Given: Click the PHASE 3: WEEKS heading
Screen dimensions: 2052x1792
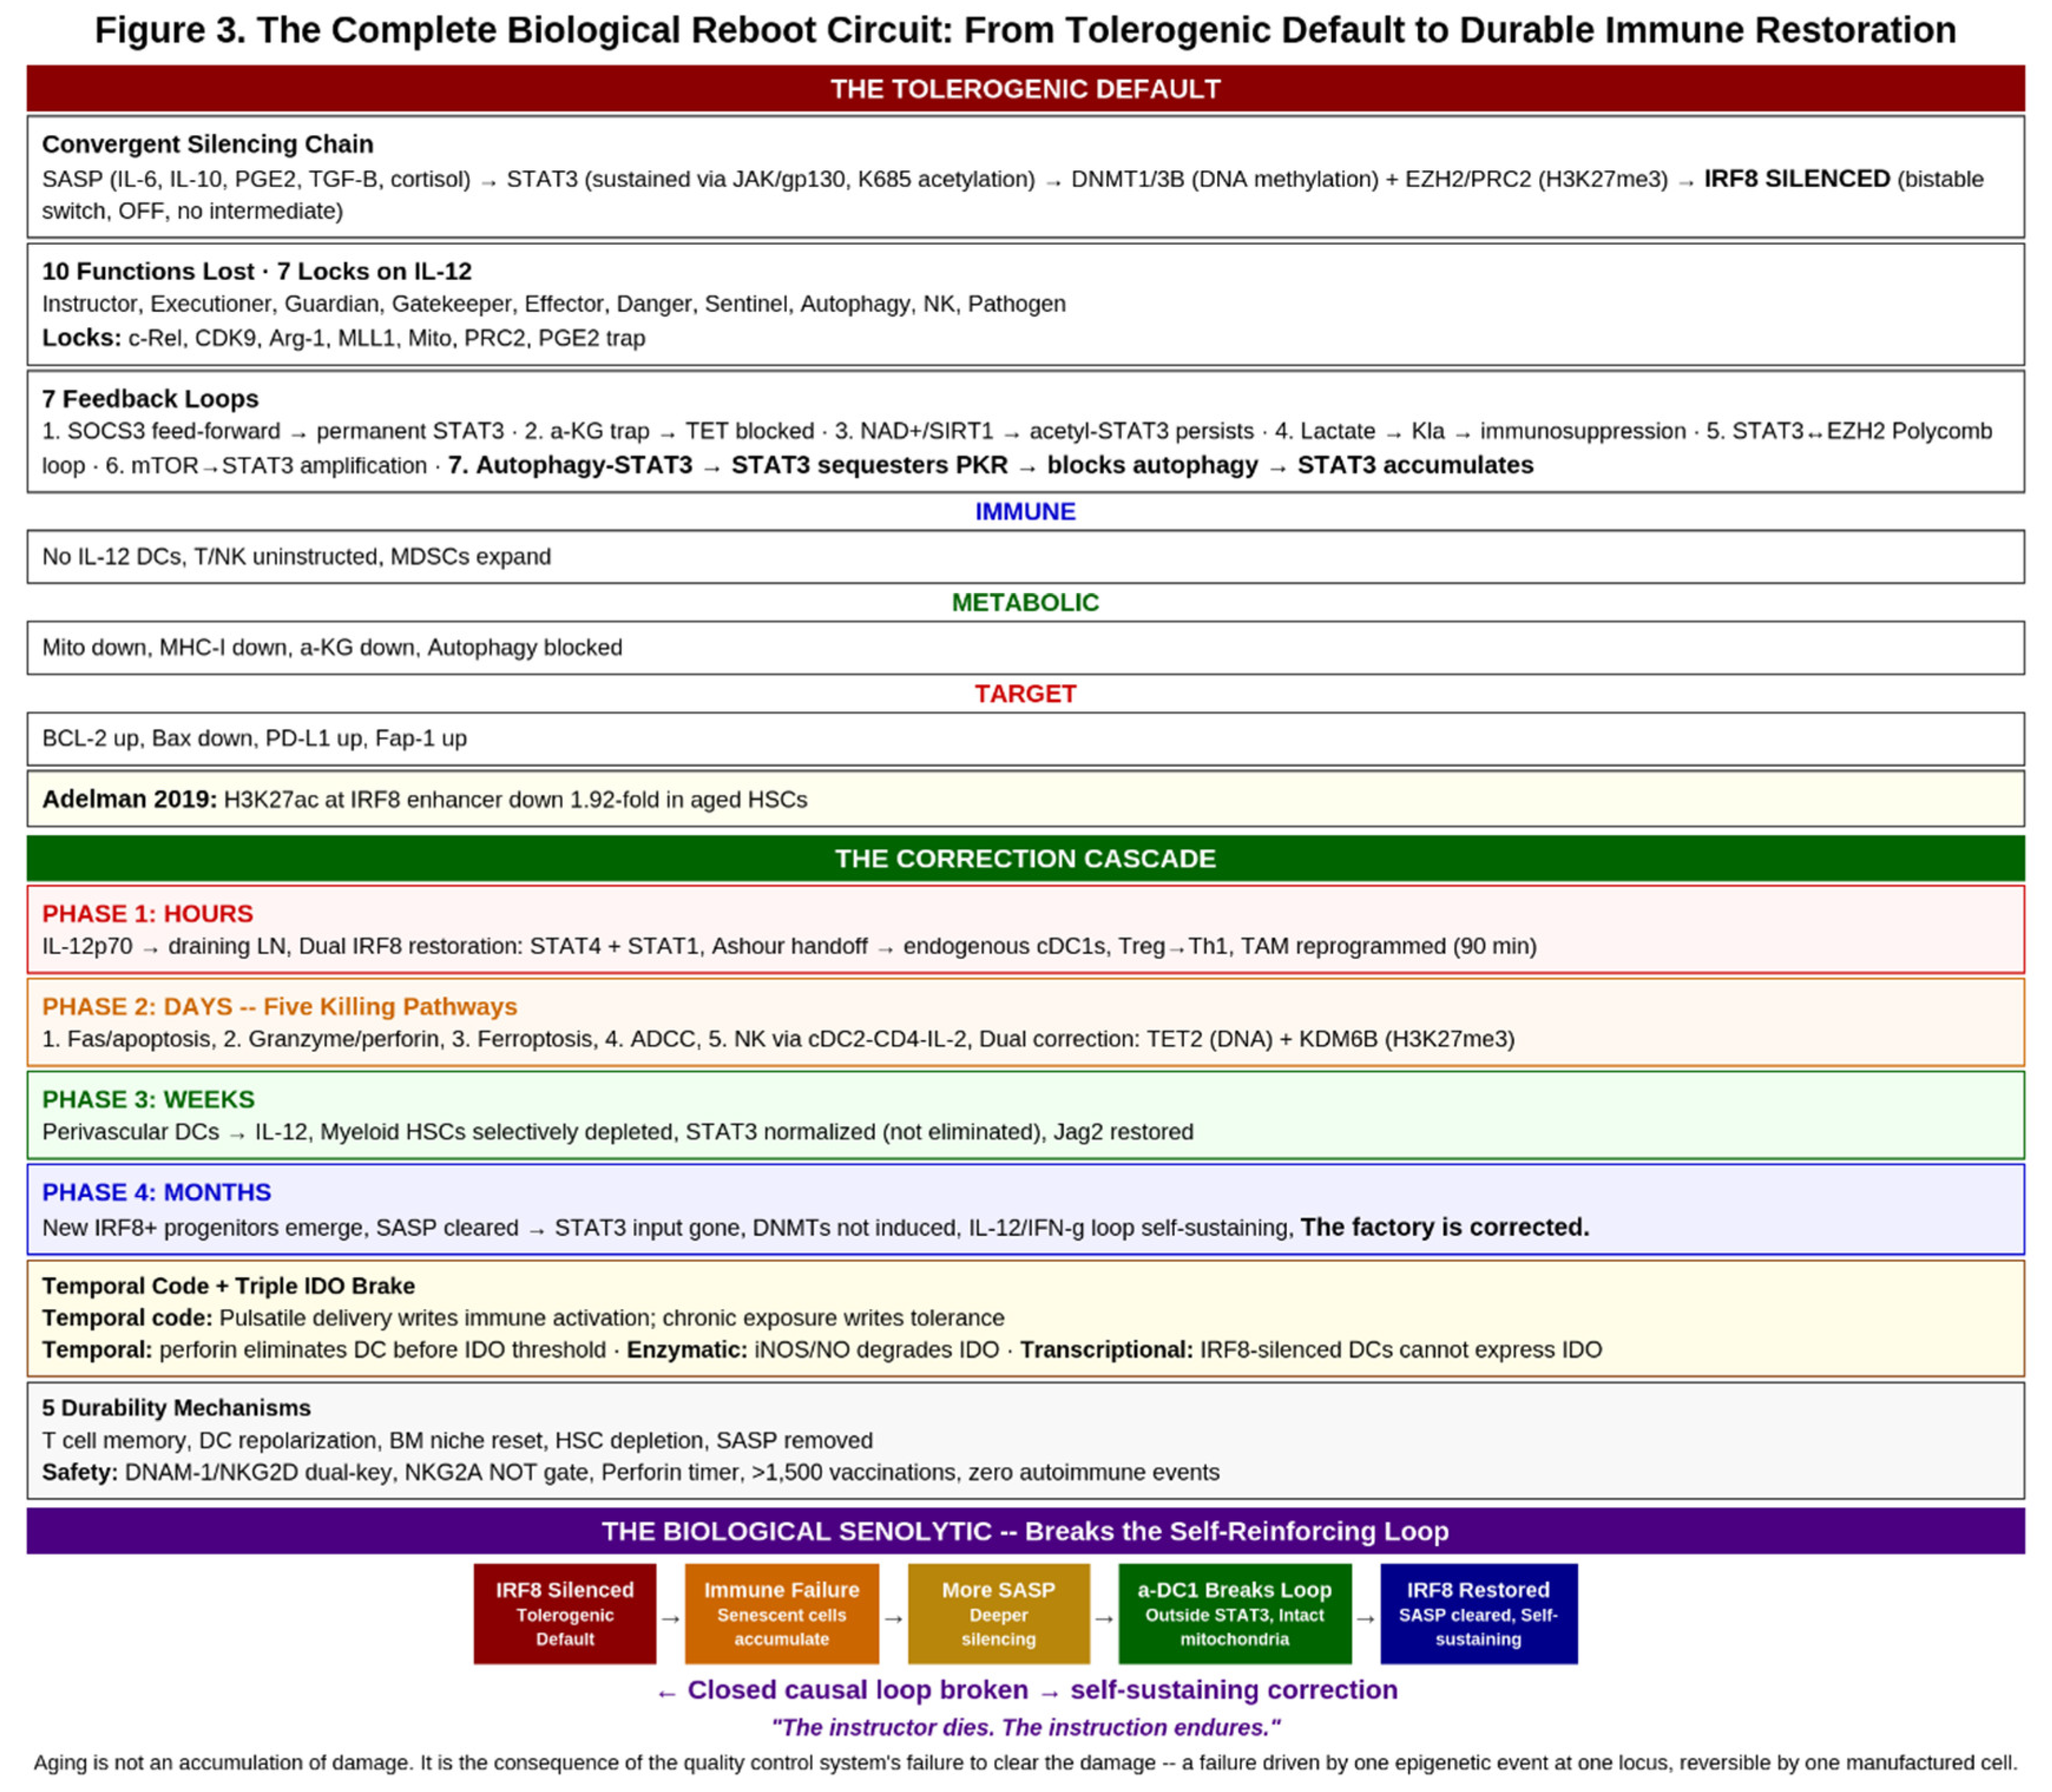Looking at the screenshot, I should [148, 1099].
